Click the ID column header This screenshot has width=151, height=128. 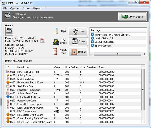tap(11, 67)
